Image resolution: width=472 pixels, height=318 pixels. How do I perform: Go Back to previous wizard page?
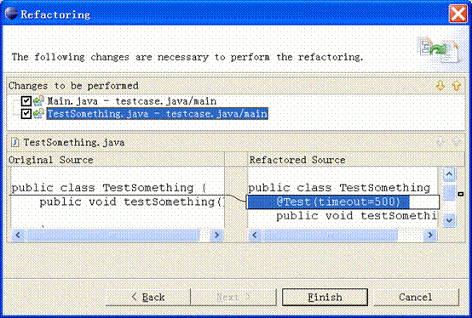click(x=148, y=298)
